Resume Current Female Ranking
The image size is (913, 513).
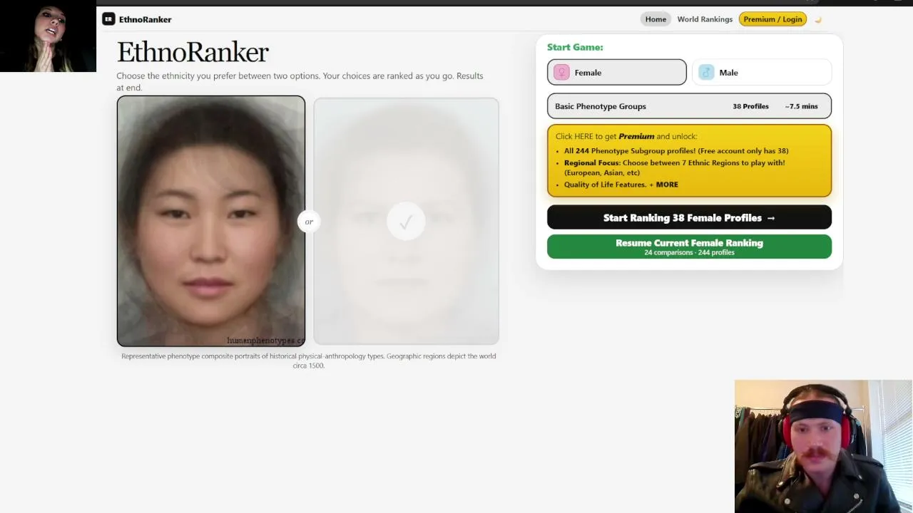689,247
